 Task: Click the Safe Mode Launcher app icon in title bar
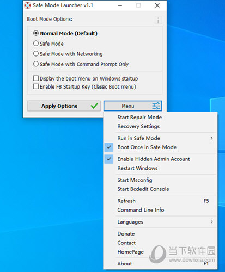coord(27,5)
